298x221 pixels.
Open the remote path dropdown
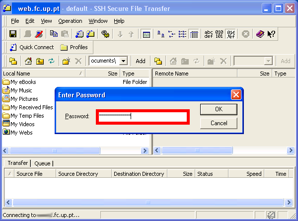click(x=268, y=61)
